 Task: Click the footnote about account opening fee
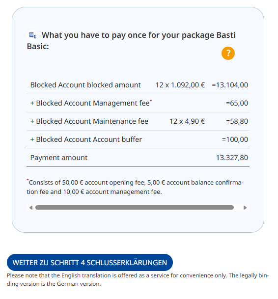click(x=135, y=187)
